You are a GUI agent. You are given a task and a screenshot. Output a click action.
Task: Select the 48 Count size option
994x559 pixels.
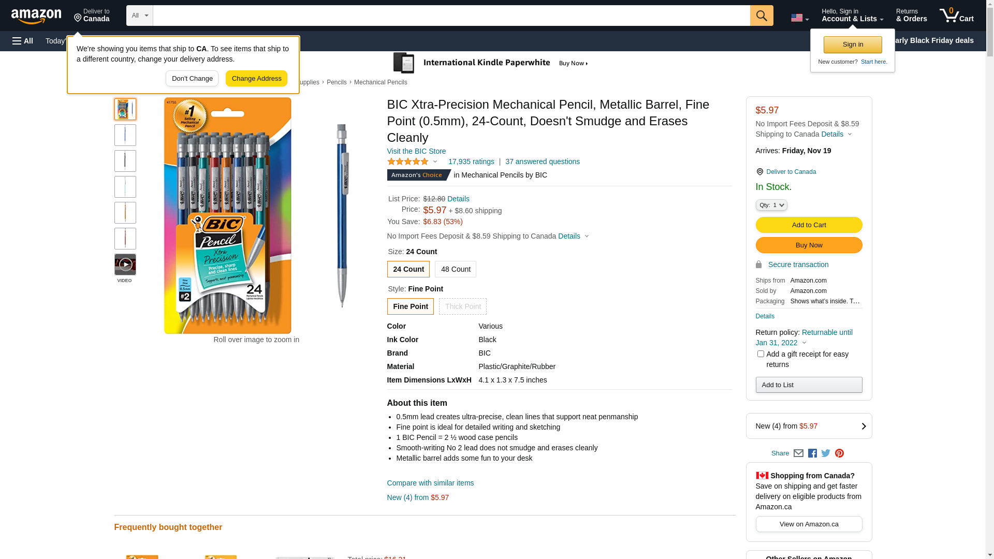click(456, 269)
